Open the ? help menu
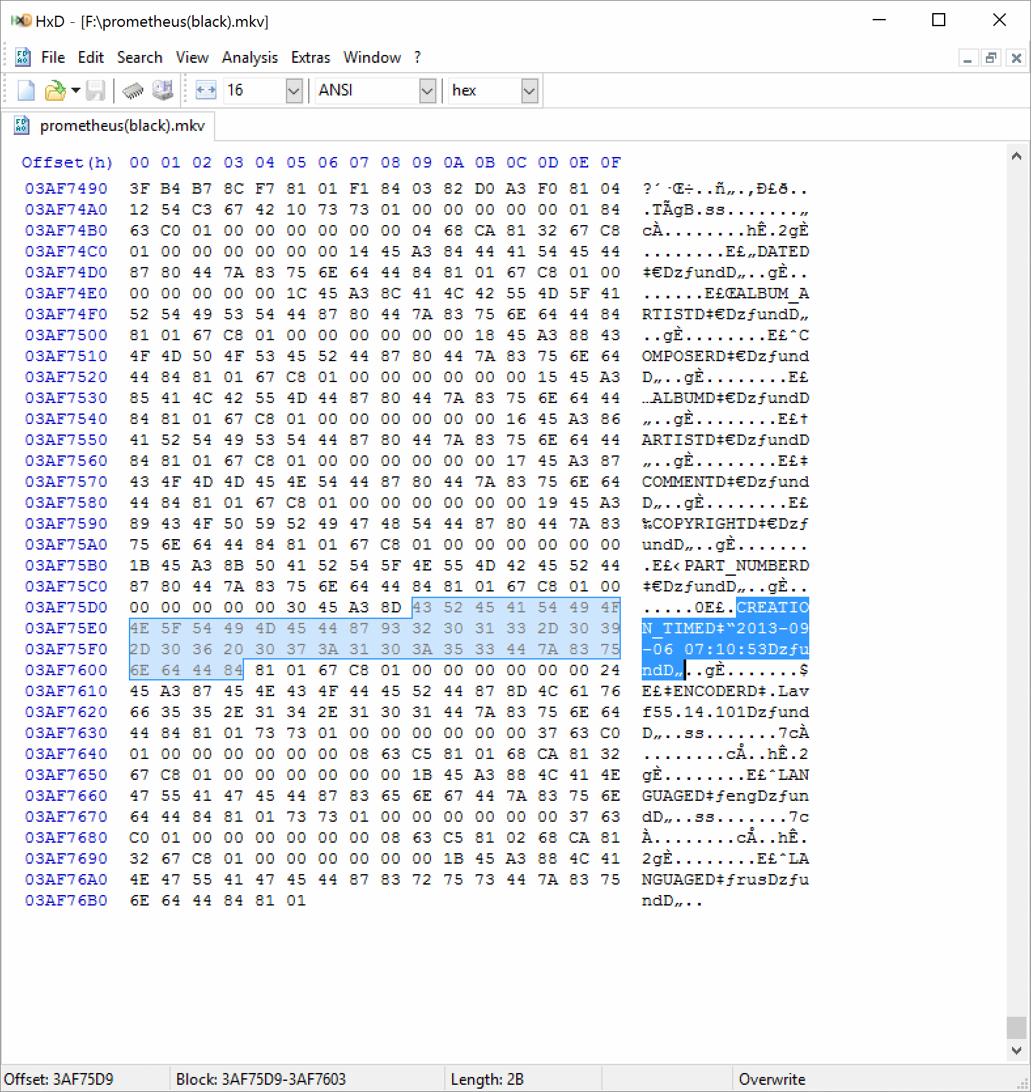The height and width of the screenshot is (1092, 1031). point(417,58)
